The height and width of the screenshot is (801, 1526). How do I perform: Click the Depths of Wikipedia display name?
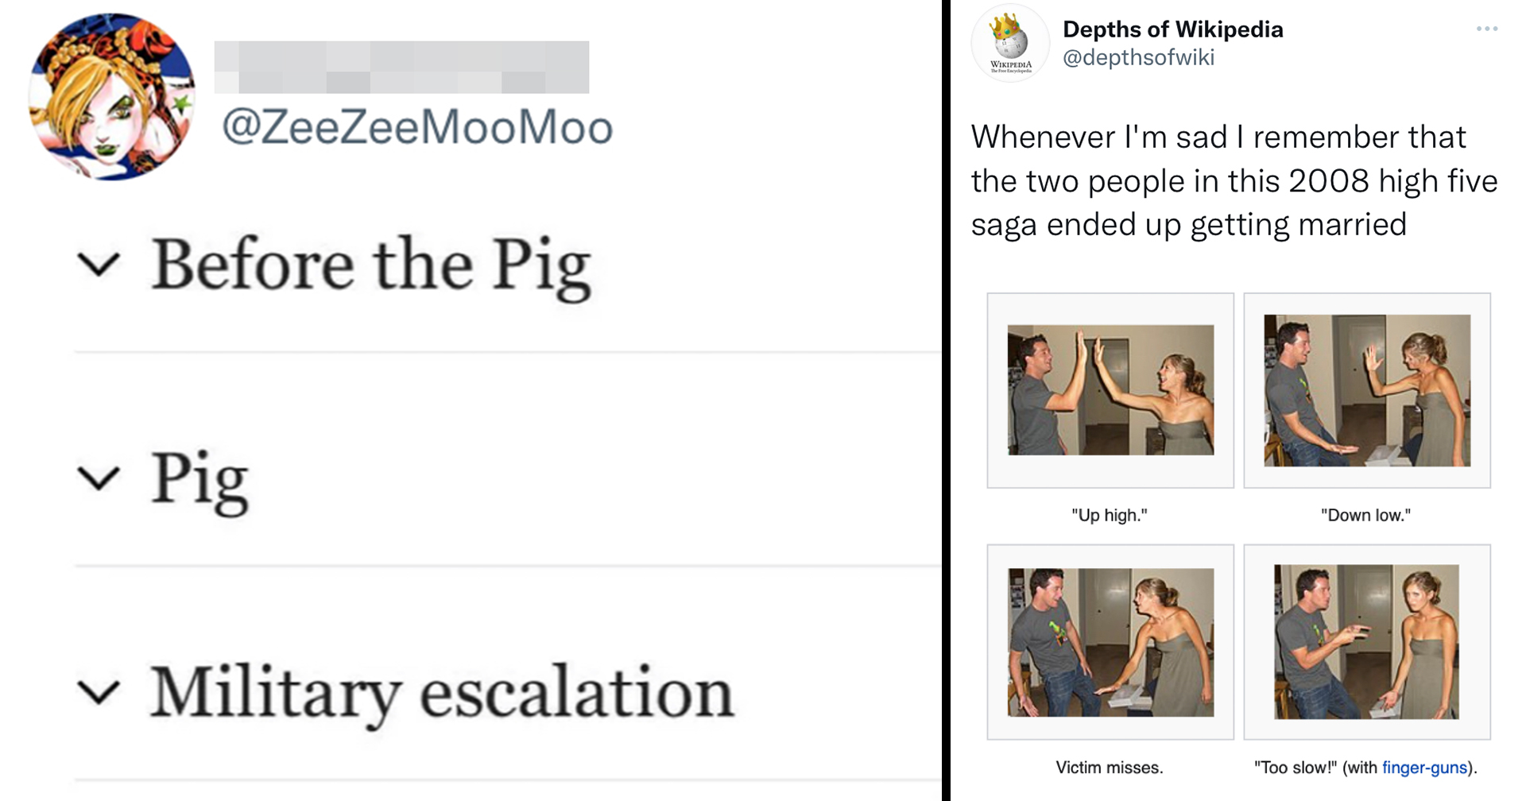click(1172, 29)
